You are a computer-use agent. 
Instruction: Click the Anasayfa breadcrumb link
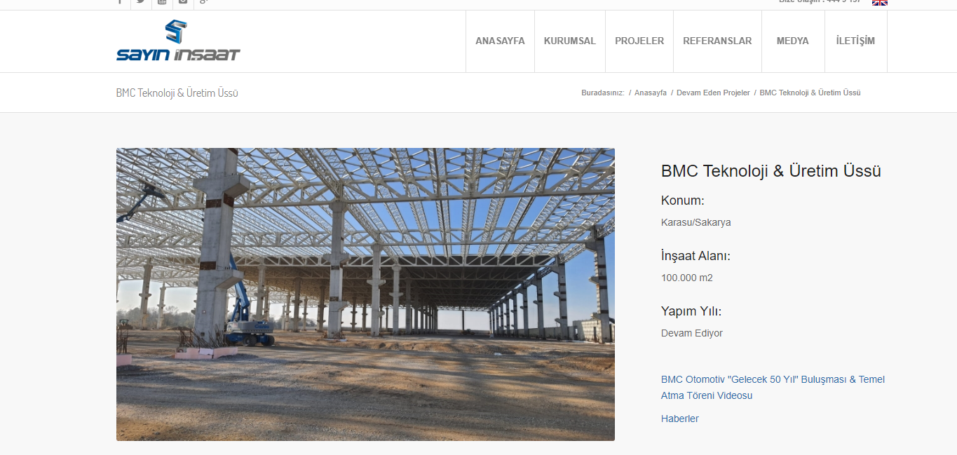coord(650,93)
